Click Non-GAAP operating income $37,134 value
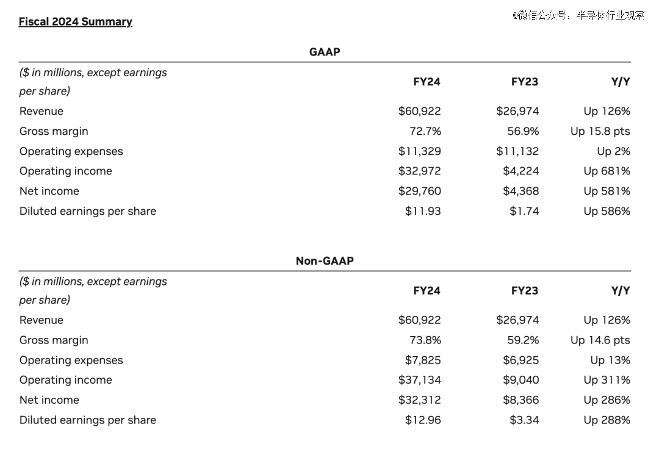 [419, 380]
